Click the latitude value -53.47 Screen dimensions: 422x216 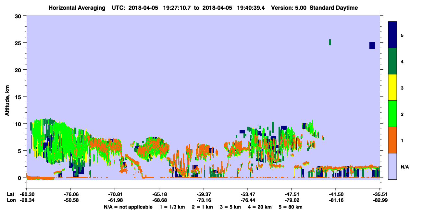click(247, 195)
